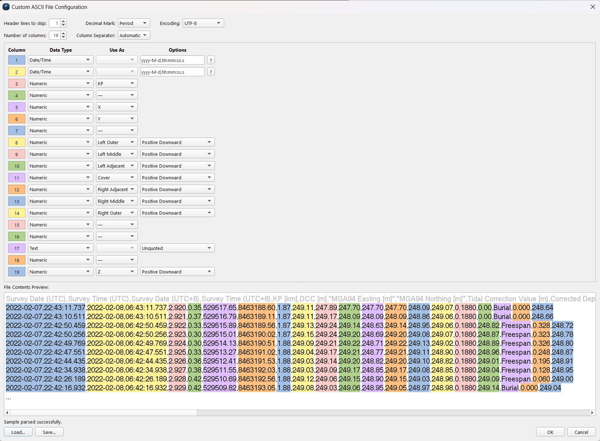Open Unquoted option dropdown for column 17
The image size is (600, 441).
(177, 248)
